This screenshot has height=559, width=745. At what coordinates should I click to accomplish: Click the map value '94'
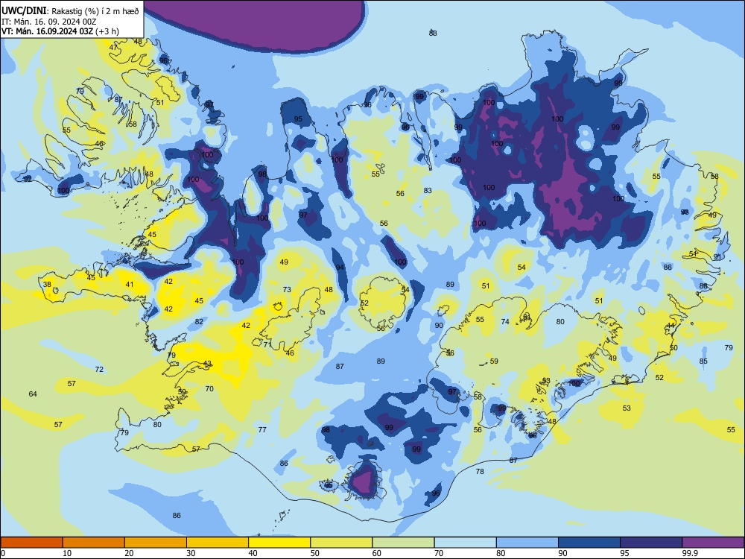[340, 267]
